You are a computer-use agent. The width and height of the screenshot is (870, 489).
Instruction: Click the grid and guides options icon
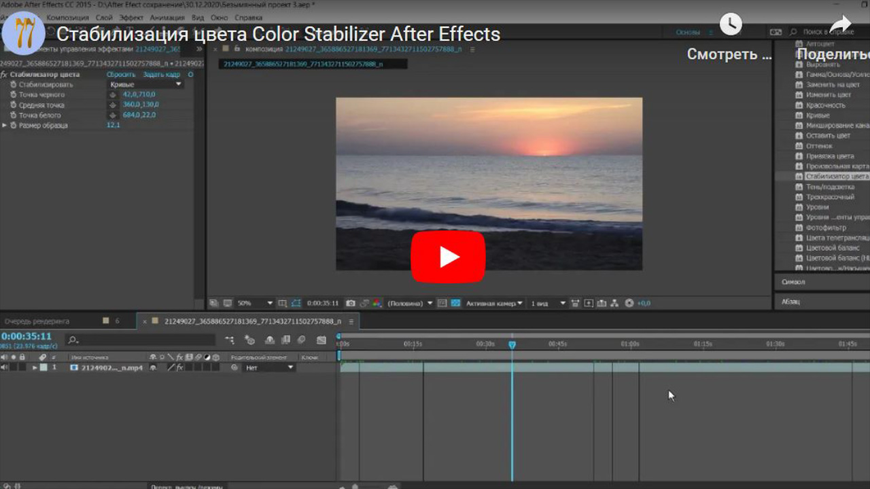click(x=283, y=303)
